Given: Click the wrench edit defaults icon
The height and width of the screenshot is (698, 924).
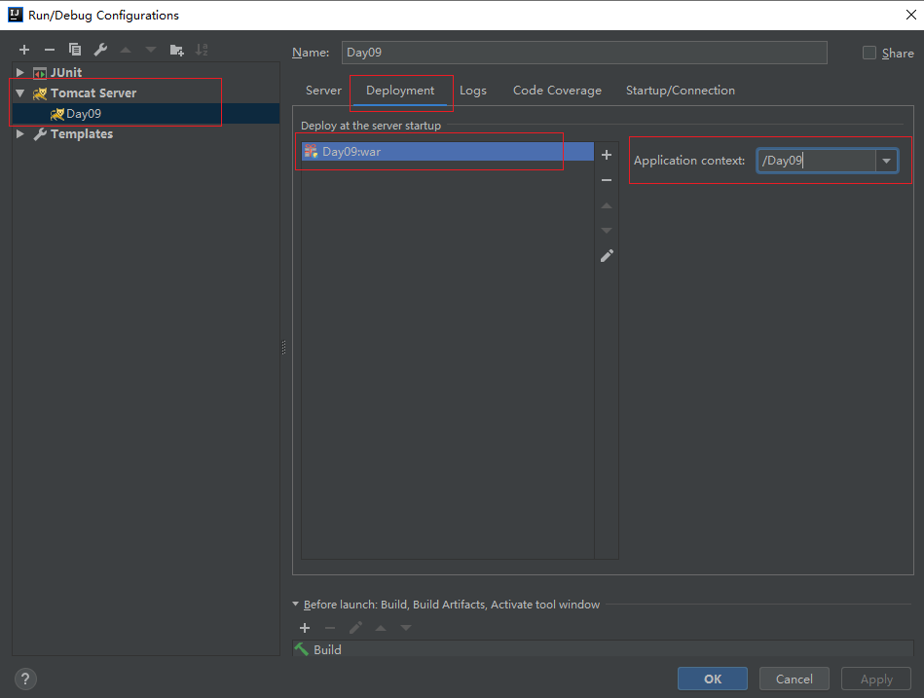Looking at the screenshot, I should point(100,50).
